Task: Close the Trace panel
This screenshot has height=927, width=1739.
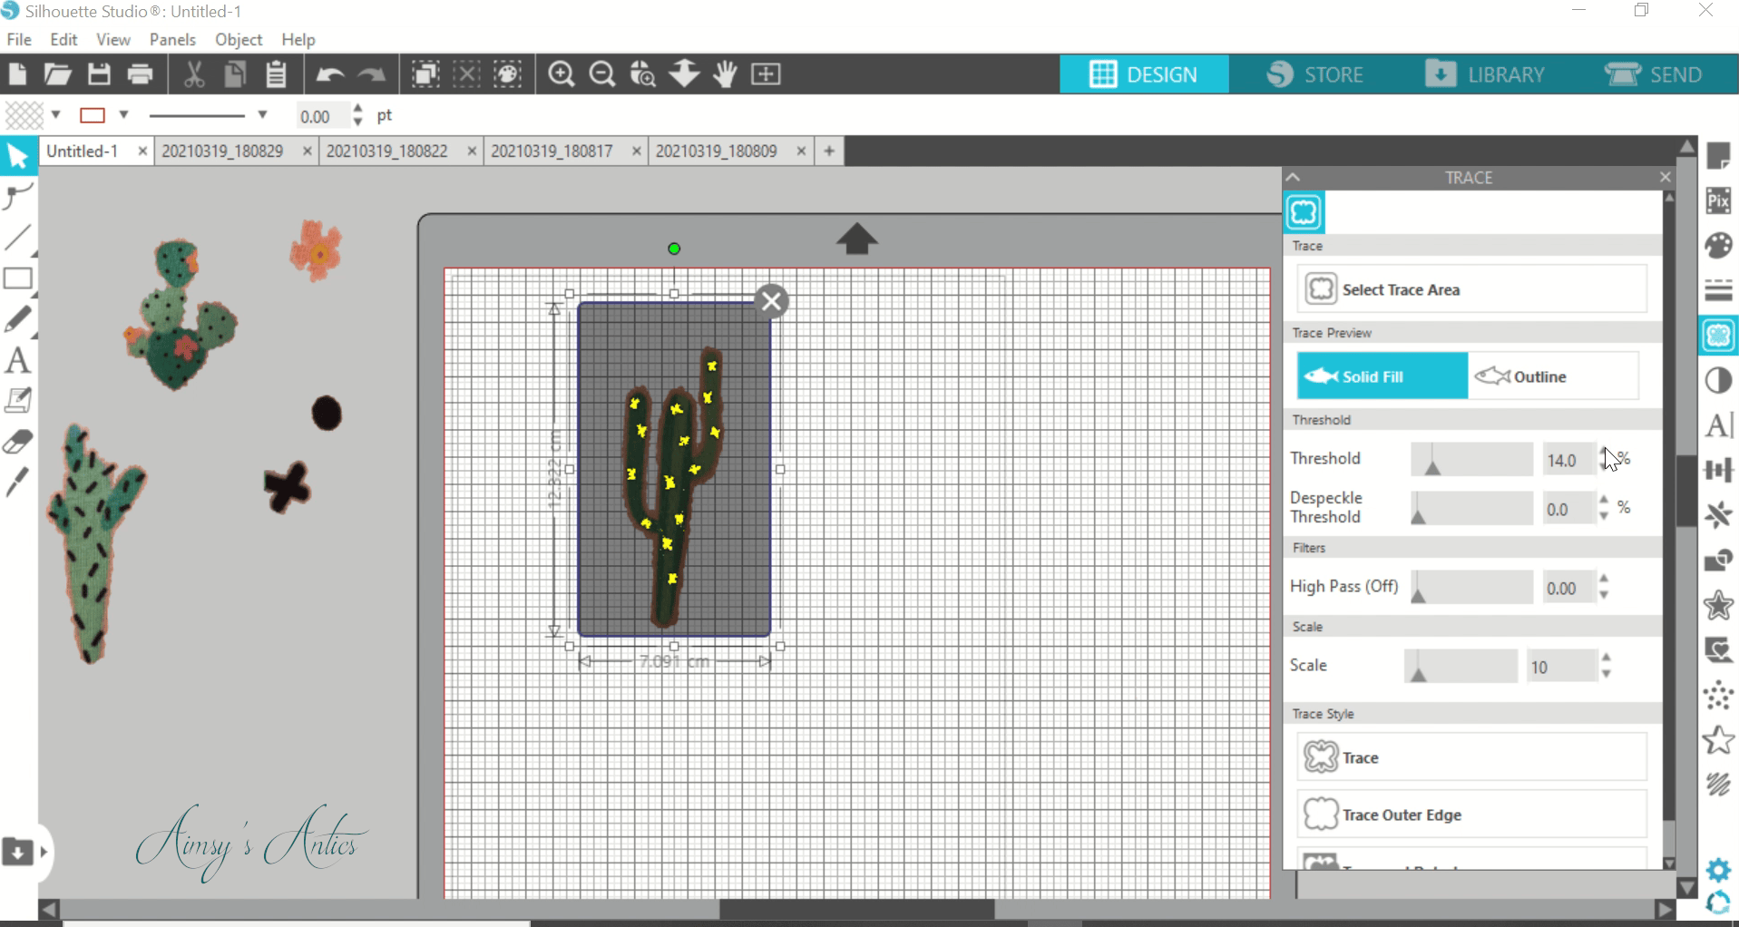Action: pyautogui.click(x=1665, y=178)
